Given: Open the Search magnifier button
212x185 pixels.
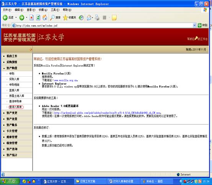Looking at the screenshot, I should [55, 18].
